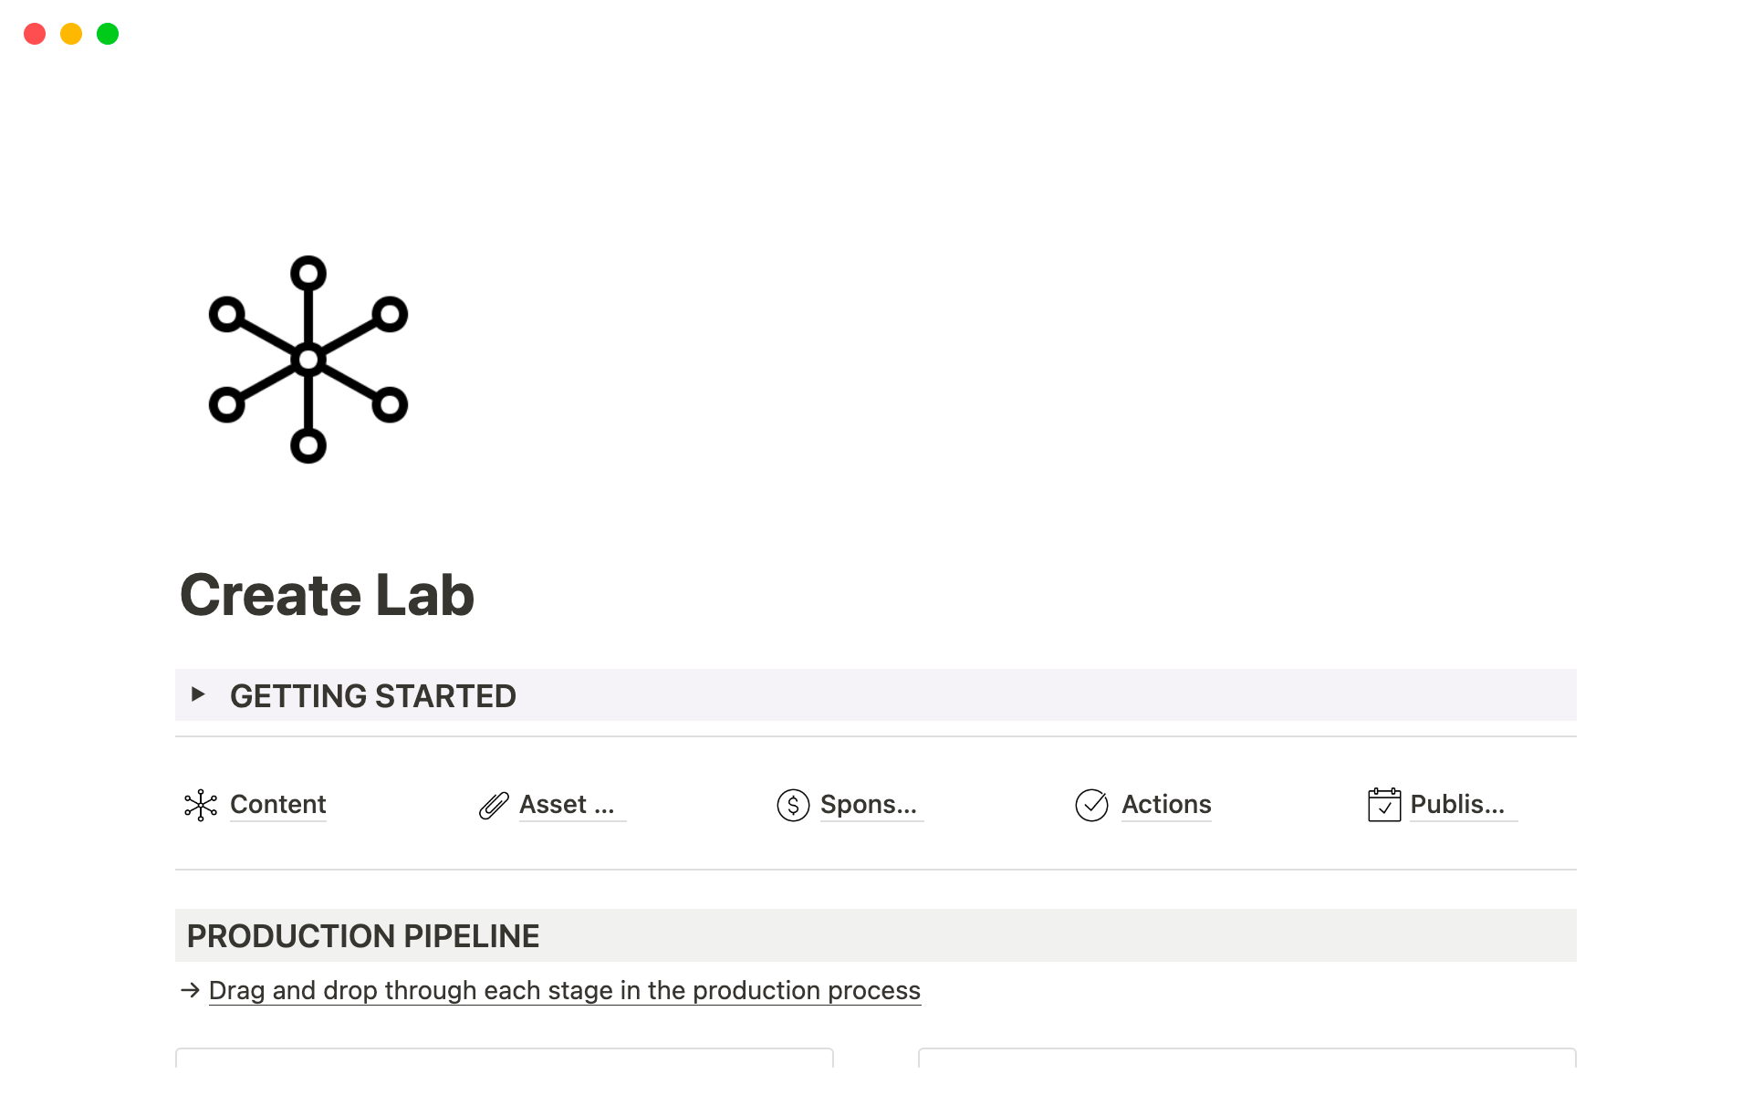Click the Actions checkmark circle icon
The height and width of the screenshot is (1095, 1752).
[1091, 805]
